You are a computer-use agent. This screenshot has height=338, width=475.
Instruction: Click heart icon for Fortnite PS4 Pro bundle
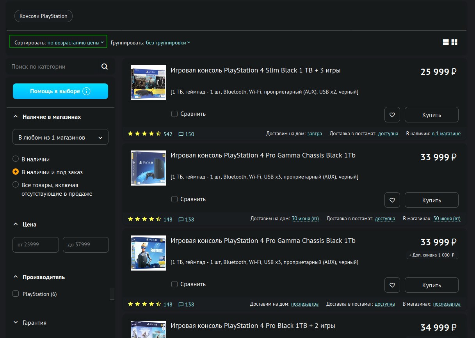(x=392, y=285)
